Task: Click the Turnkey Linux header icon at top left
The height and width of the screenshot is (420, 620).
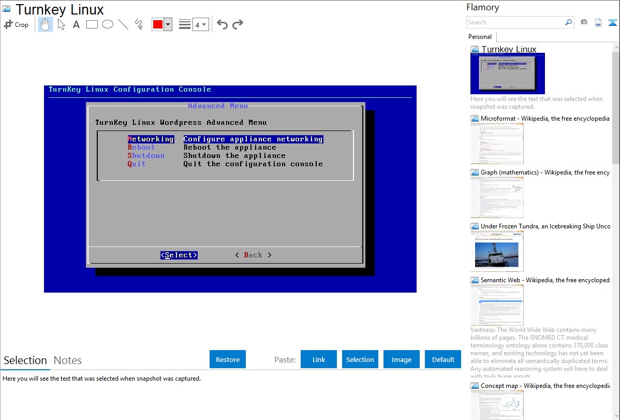Action: click(6, 9)
